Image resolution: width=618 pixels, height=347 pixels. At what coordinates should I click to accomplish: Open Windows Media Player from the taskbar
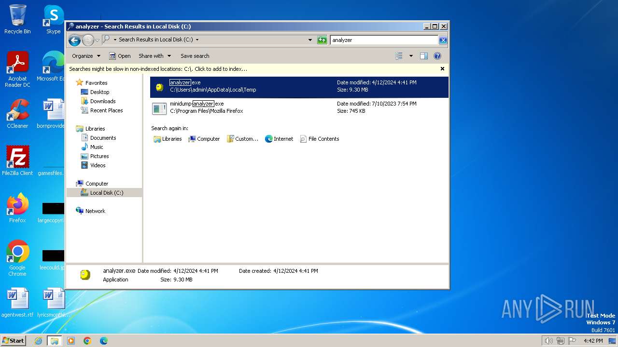71,341
